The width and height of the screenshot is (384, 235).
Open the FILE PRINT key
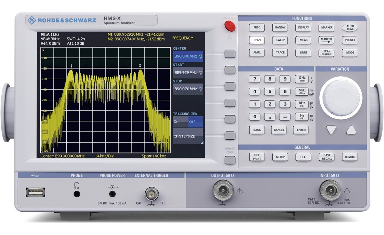pos(257,157)
